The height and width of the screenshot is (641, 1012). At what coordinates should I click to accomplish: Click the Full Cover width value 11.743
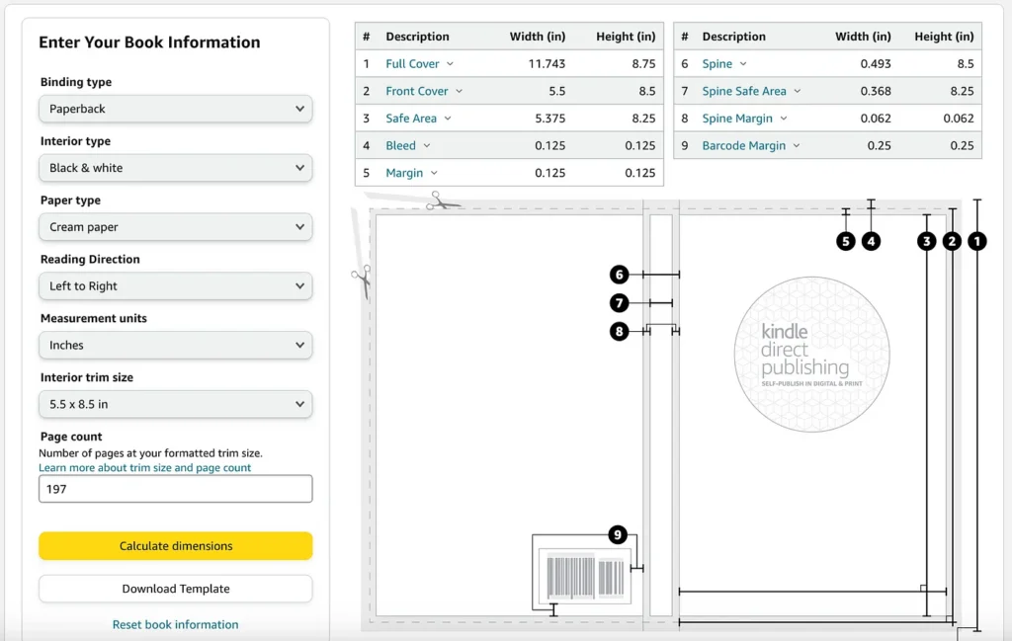click(x=547, y=64)
